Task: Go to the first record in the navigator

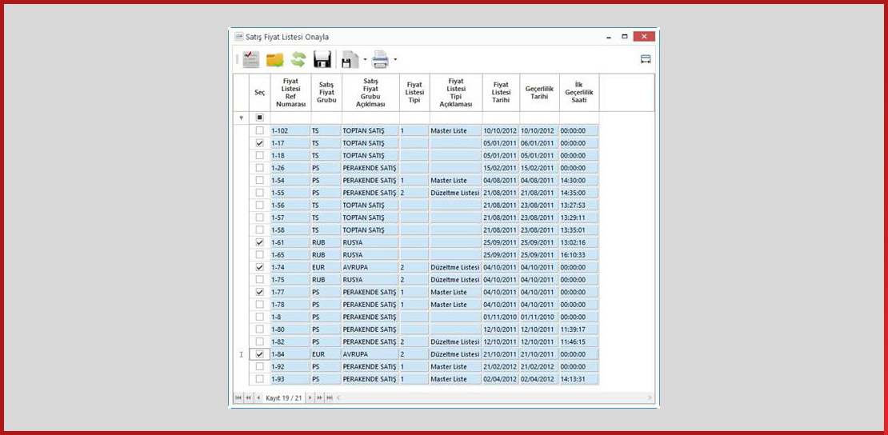Action: (x=238, y=398)
